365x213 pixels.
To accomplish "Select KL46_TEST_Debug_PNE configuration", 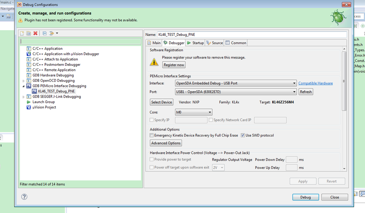I will tap(56, 91).
